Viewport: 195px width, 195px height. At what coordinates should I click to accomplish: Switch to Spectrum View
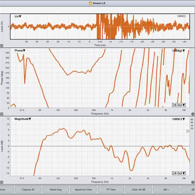(x=83, y=190)
